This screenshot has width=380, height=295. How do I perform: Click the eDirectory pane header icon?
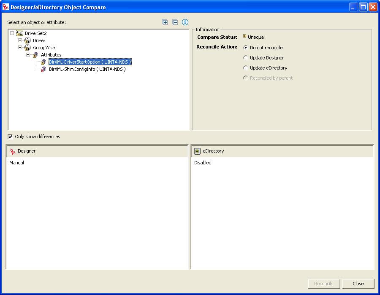pyautogui.click(x=197, y=151)
